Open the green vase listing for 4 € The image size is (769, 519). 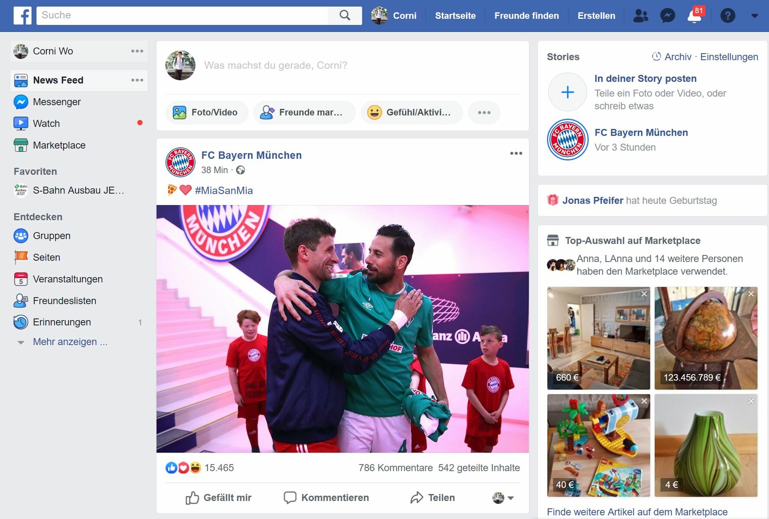point(706,445)
